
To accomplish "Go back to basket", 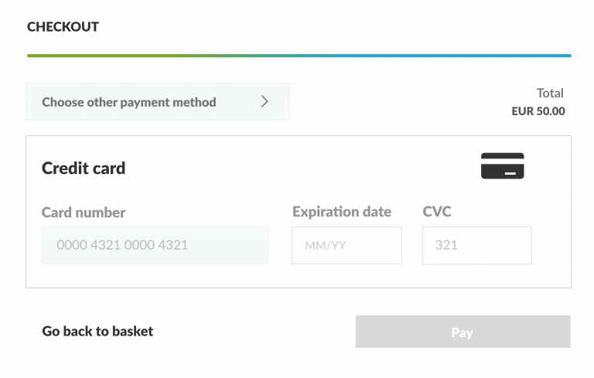I will [97, 332].
